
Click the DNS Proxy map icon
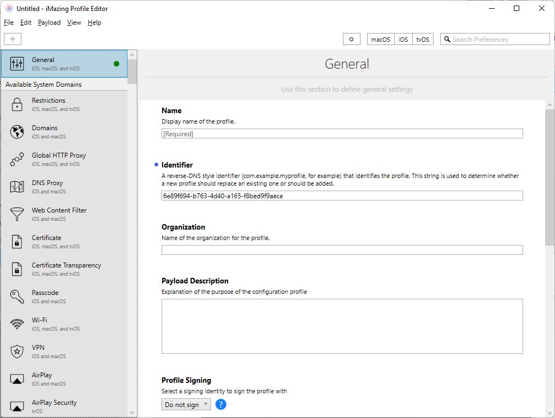click(17, 187)
